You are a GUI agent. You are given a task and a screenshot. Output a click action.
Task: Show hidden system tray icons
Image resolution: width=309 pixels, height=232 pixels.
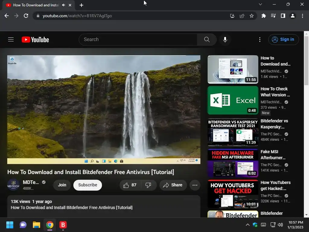click(x=248, y=225)
